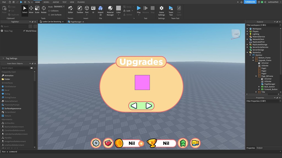
Task: Start a Team Test session
Action: tap(170, 9)
